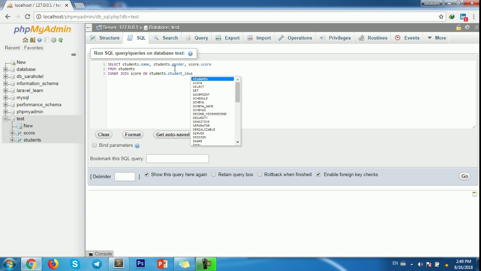The image size is (481, 271).
Task: Expand phpmyadmin database node
Action: pos(6,112)
